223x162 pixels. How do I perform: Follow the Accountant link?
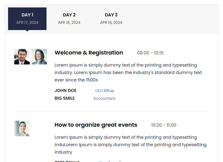(x=104, y=99)
